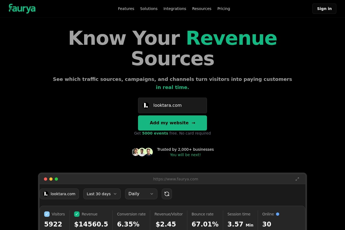Click the Online count 30

[x=267, y=224]
